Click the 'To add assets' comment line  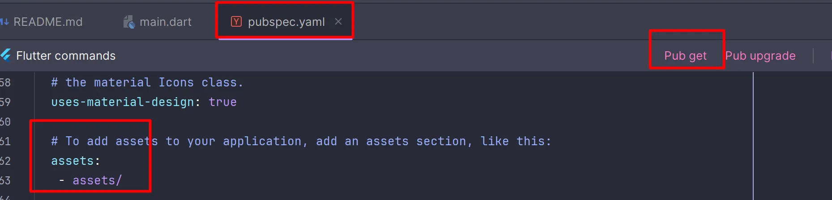(x=301, y=141)
